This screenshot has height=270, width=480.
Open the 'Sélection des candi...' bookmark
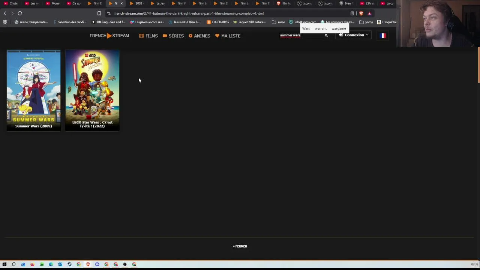pos(70,22)
